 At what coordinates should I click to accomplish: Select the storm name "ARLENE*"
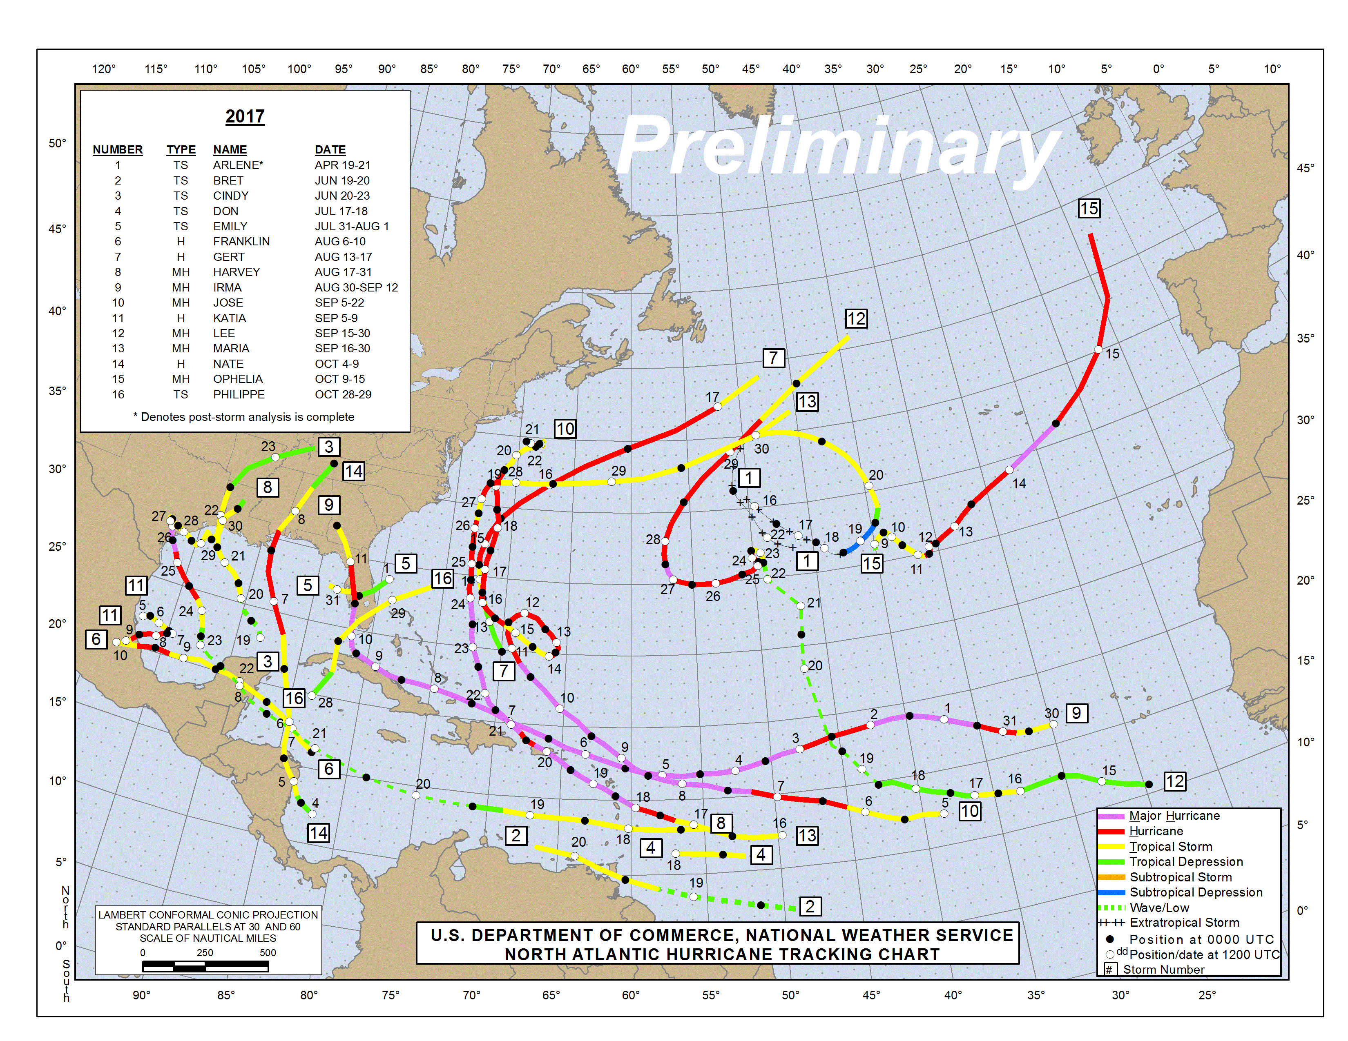coord(238,165)
